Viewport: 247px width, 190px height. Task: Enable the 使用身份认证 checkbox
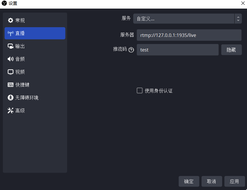[x=140, y=91]
